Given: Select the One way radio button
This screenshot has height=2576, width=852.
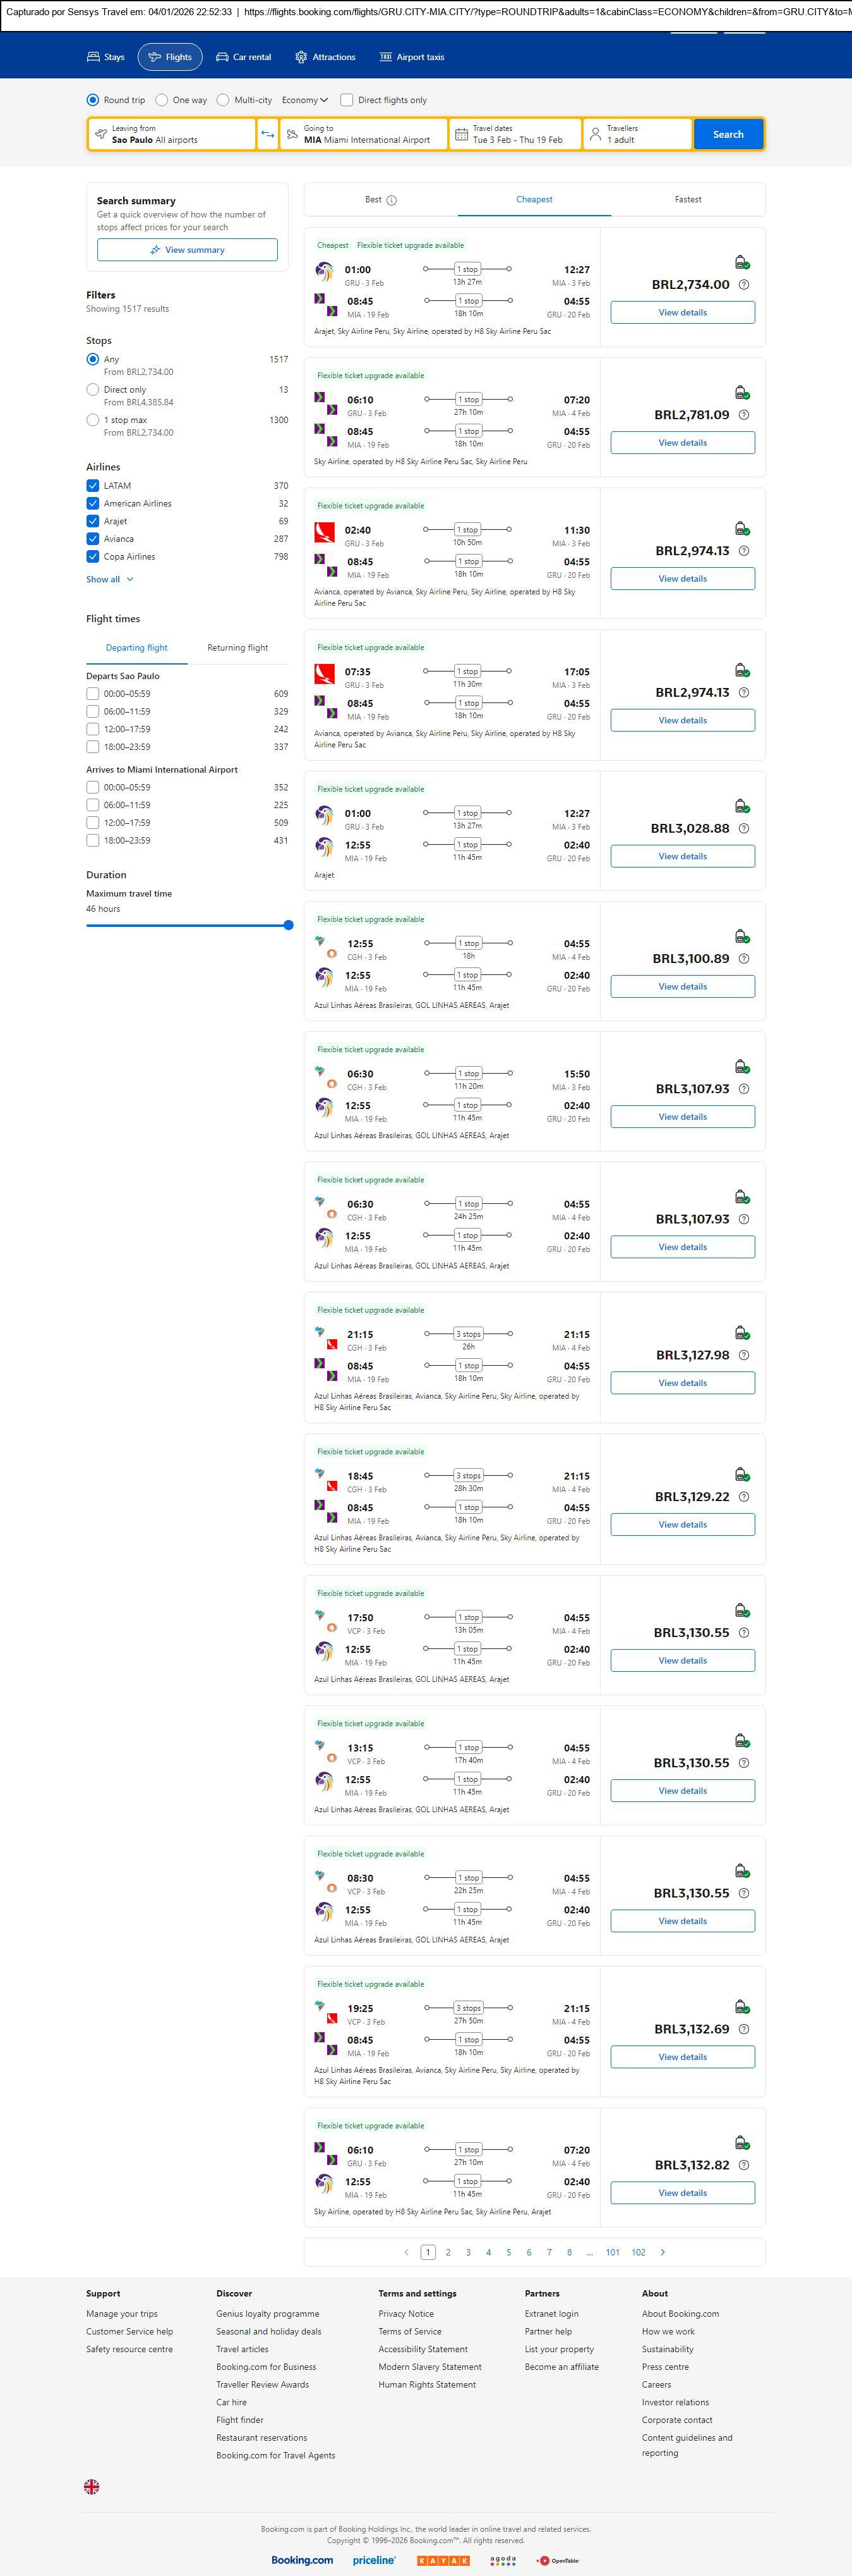Looking at the screenshot, I should 162,100.
